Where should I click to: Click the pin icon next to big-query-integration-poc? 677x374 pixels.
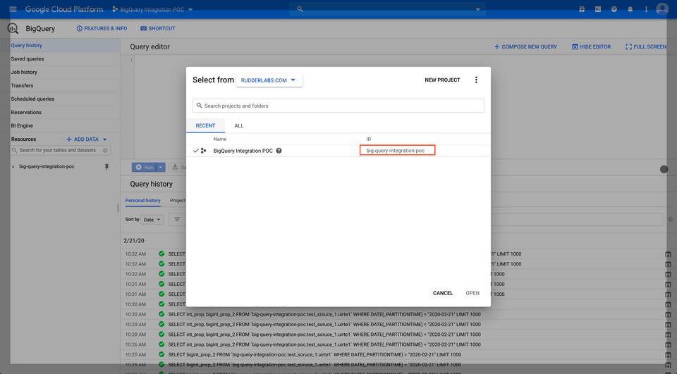pos(107,167)
